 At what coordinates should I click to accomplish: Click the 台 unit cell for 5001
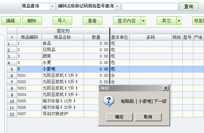pyautogui.click(x=120, y=75)
